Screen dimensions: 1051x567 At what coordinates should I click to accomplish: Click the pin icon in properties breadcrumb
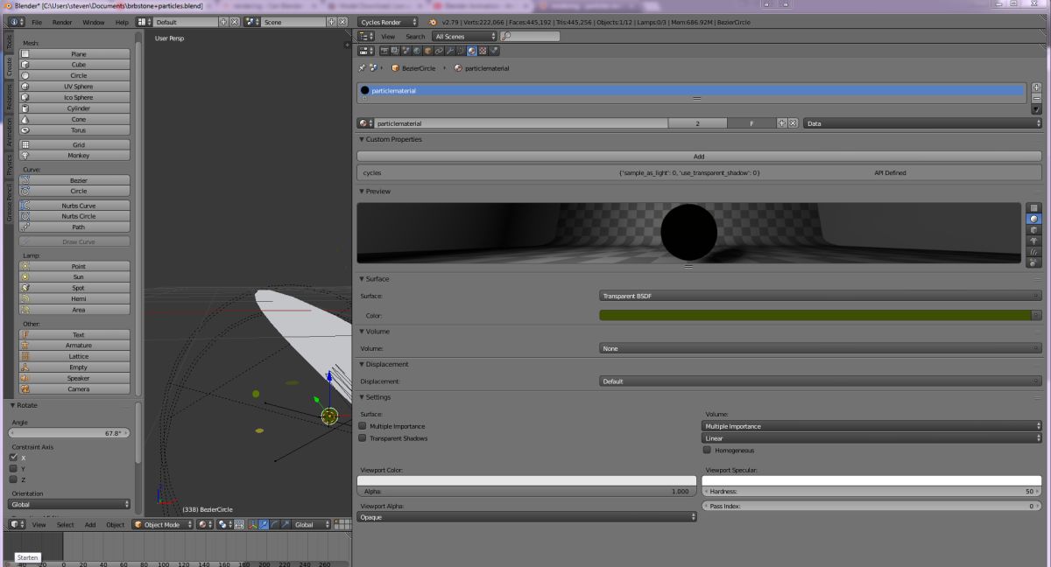point(362,67)
